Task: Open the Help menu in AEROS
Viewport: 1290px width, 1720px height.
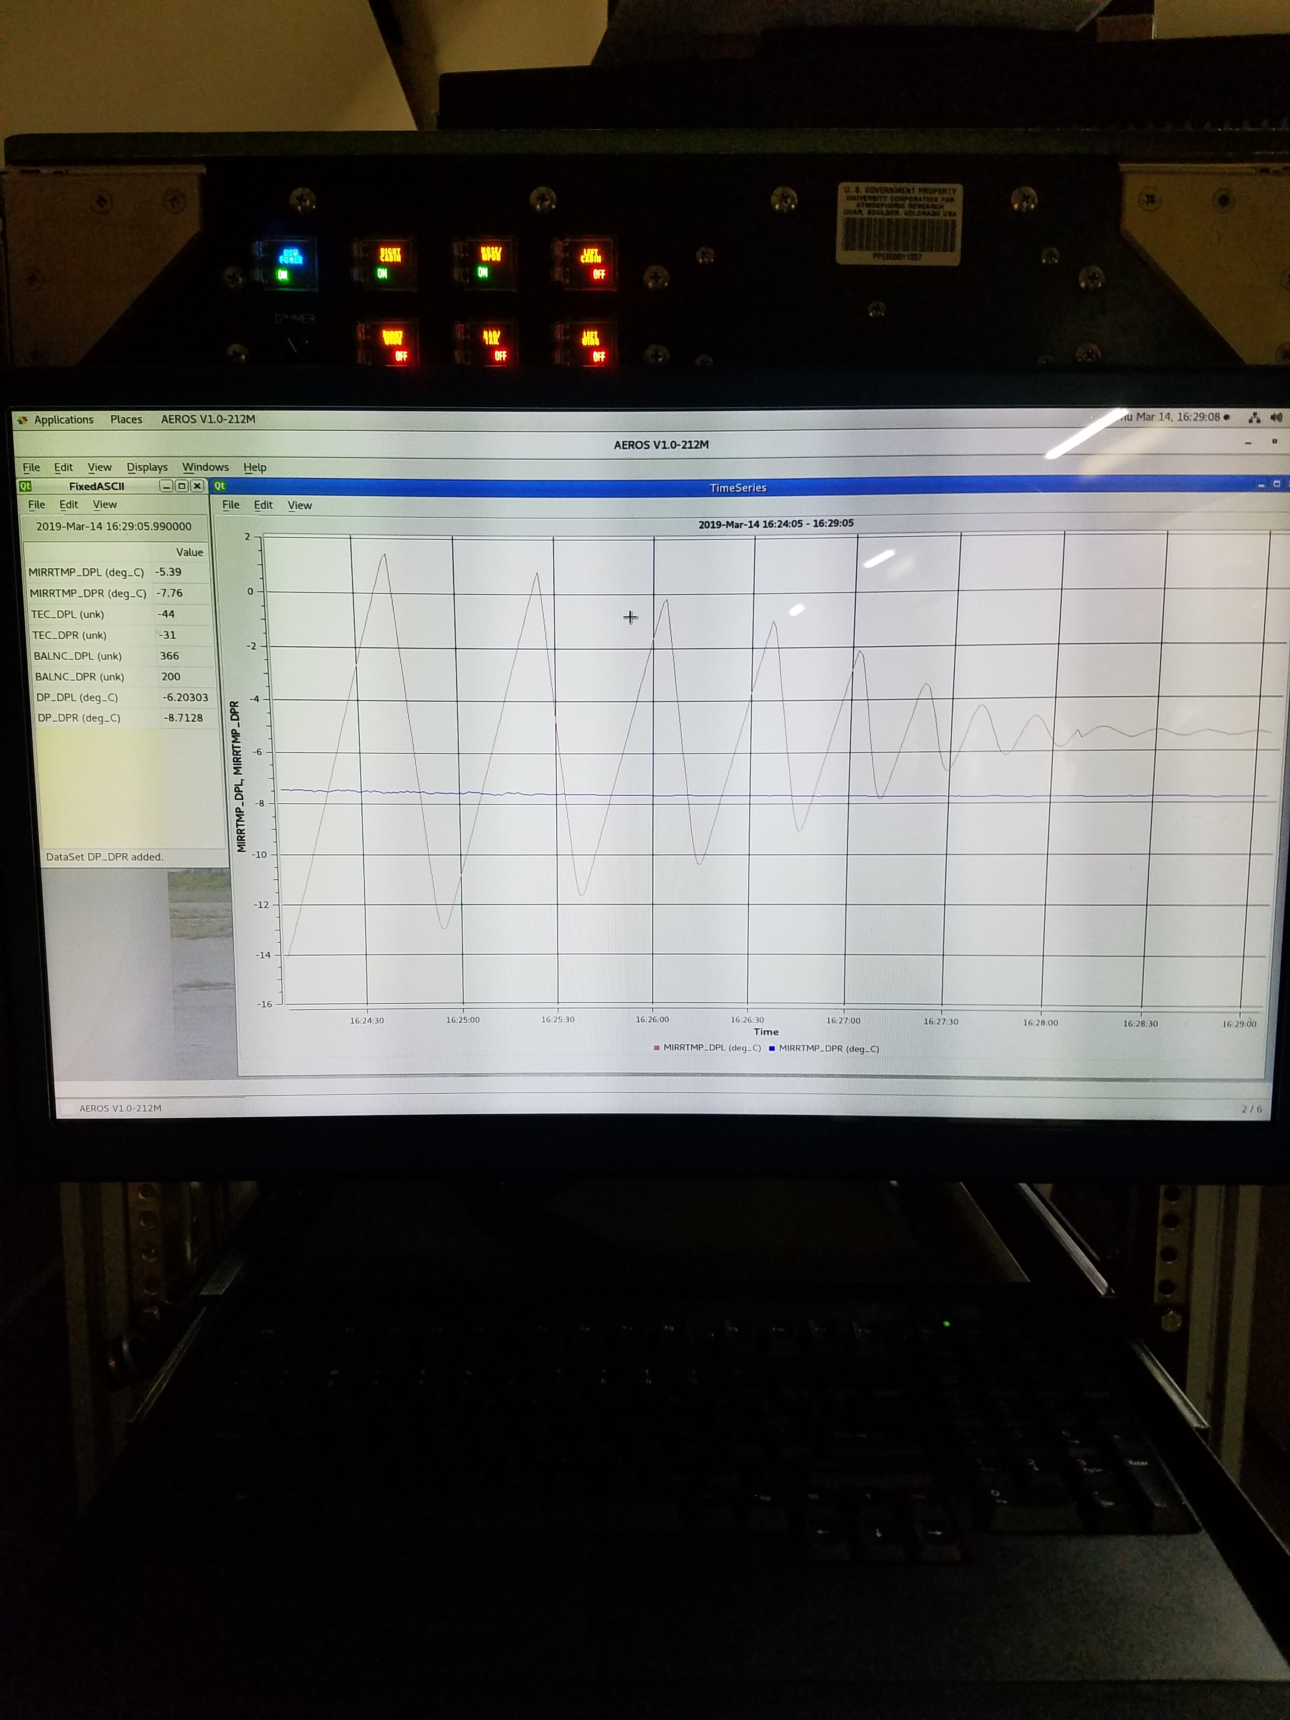Action: 254,467
